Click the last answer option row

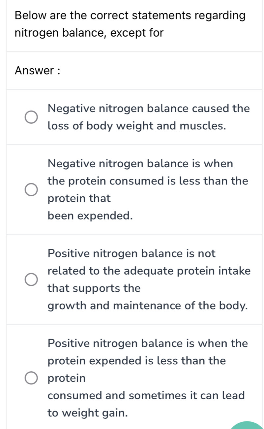pos(132,378)
